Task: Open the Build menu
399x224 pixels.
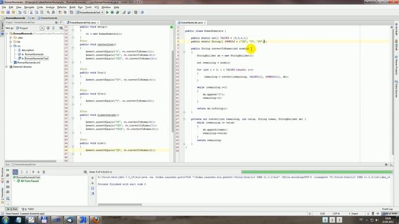Action: tap(72, 7)
